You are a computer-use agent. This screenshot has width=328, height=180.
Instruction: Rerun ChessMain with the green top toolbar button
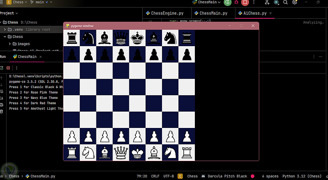(x=227, y=2)
